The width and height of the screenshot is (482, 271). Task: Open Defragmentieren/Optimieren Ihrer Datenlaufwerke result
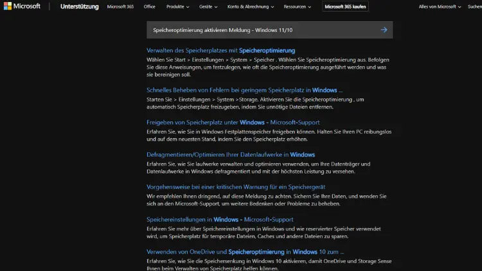(x=231, y=155)
